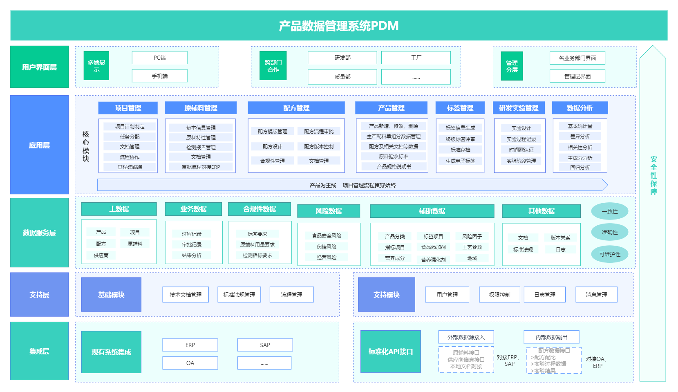Click the 产品数据管理系统PDM title banner
Viewport: 678px width, 392px height.
(338, 26)
